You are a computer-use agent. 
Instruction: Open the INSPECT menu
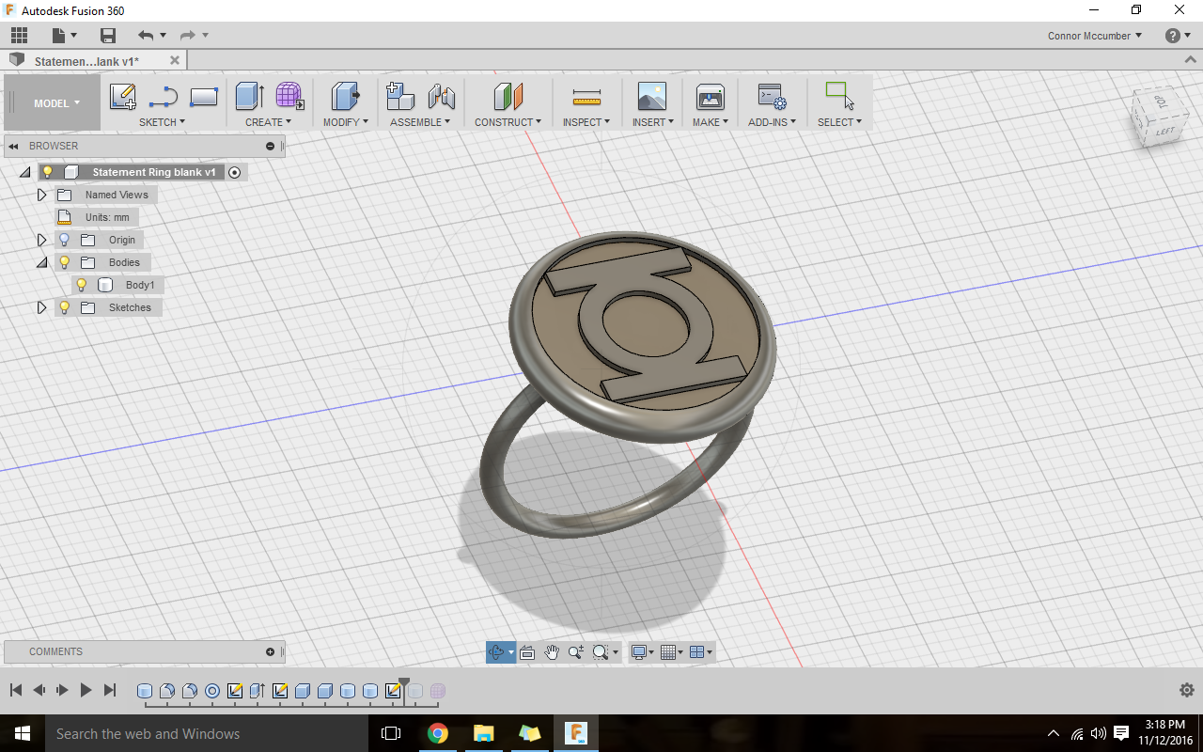(x=586, y=122)
